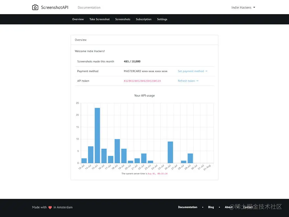Click the Your API usage chart title
This screenshot has width=289, height=217.
[x=144, y=96]
